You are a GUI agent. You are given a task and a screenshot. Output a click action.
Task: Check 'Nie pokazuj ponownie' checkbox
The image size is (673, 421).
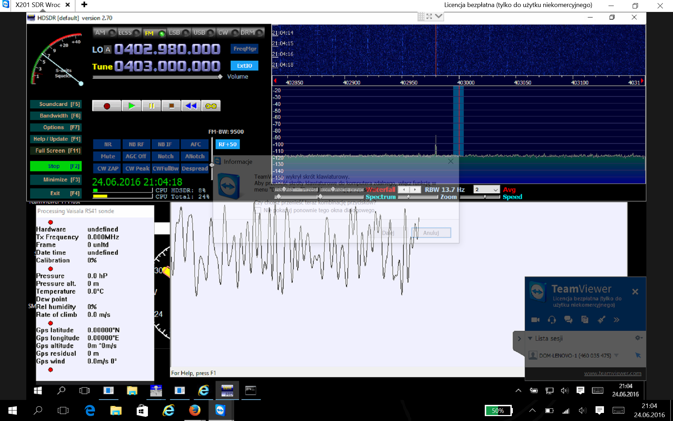258,210
